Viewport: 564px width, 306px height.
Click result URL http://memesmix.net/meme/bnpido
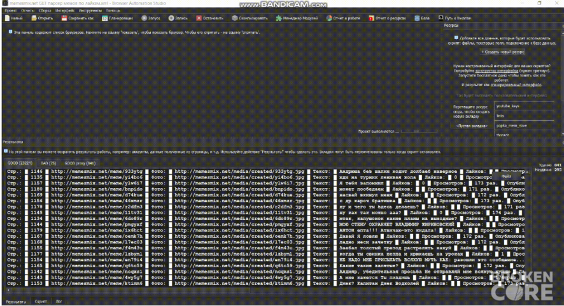[97, 189]
